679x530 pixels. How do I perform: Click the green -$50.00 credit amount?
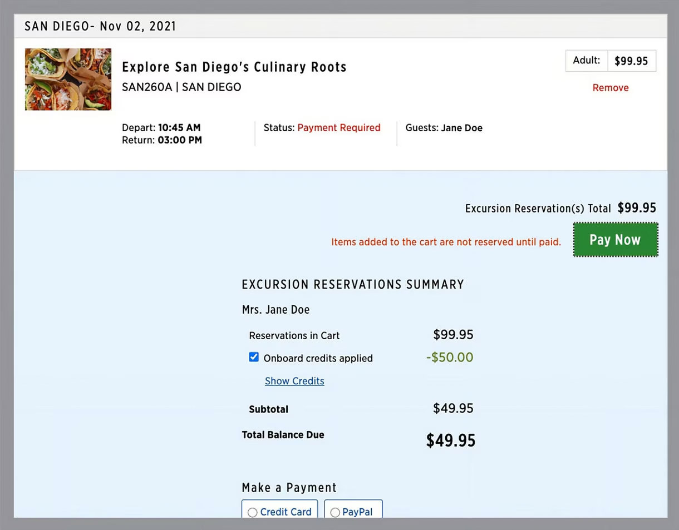[450, 357]
